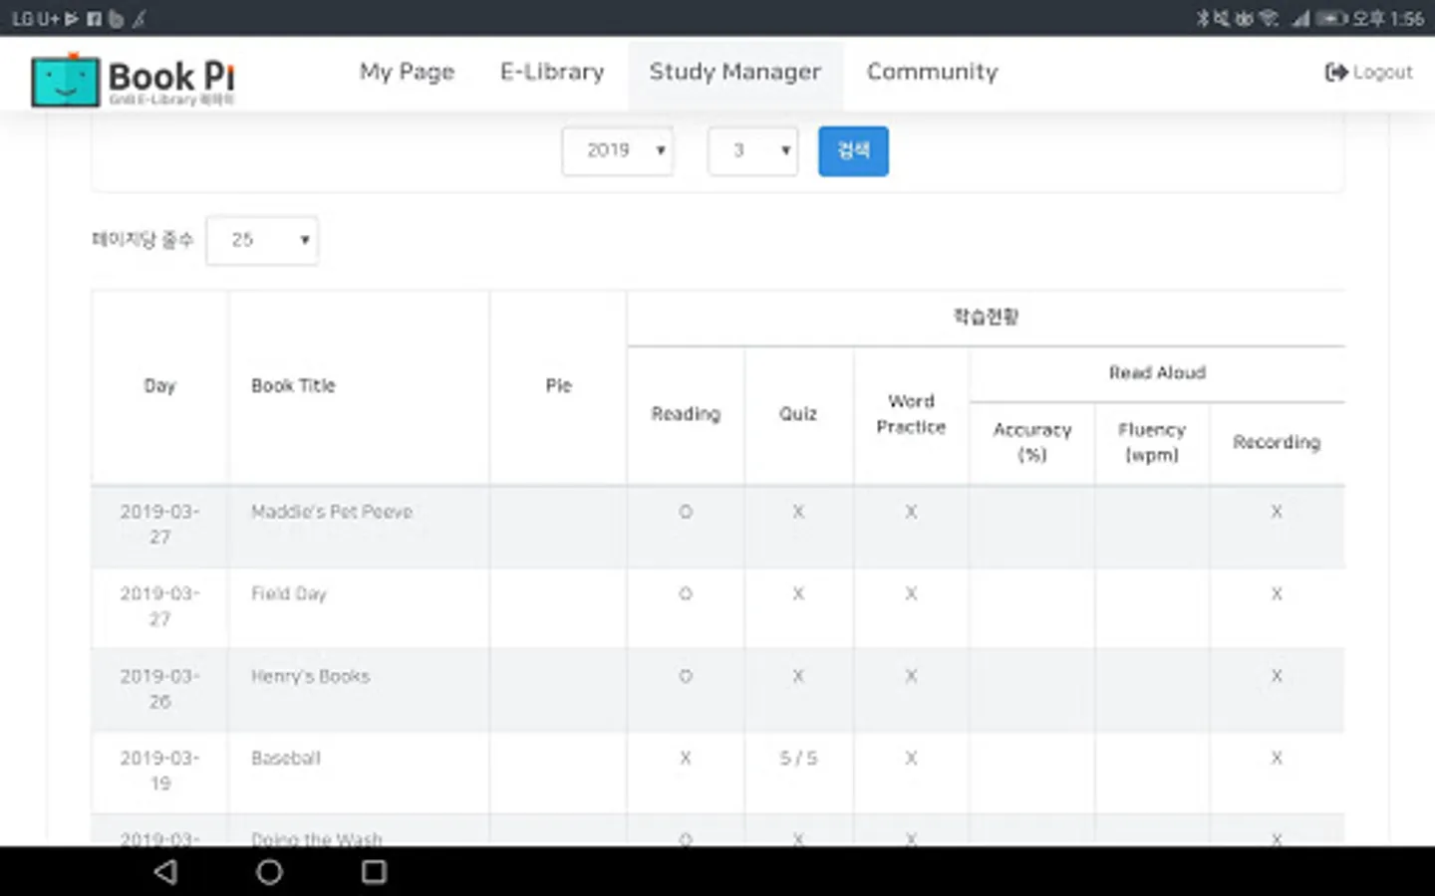Click the blue search button
Screen dimensions: 1435x896
[853, 151]
